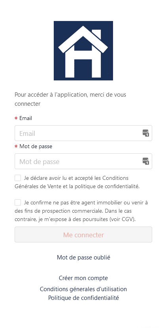Check the not-a-real-estate-agent confirmation box
Image resolution: width=166 pixels, height=328 pixels.
pos(18,202)
